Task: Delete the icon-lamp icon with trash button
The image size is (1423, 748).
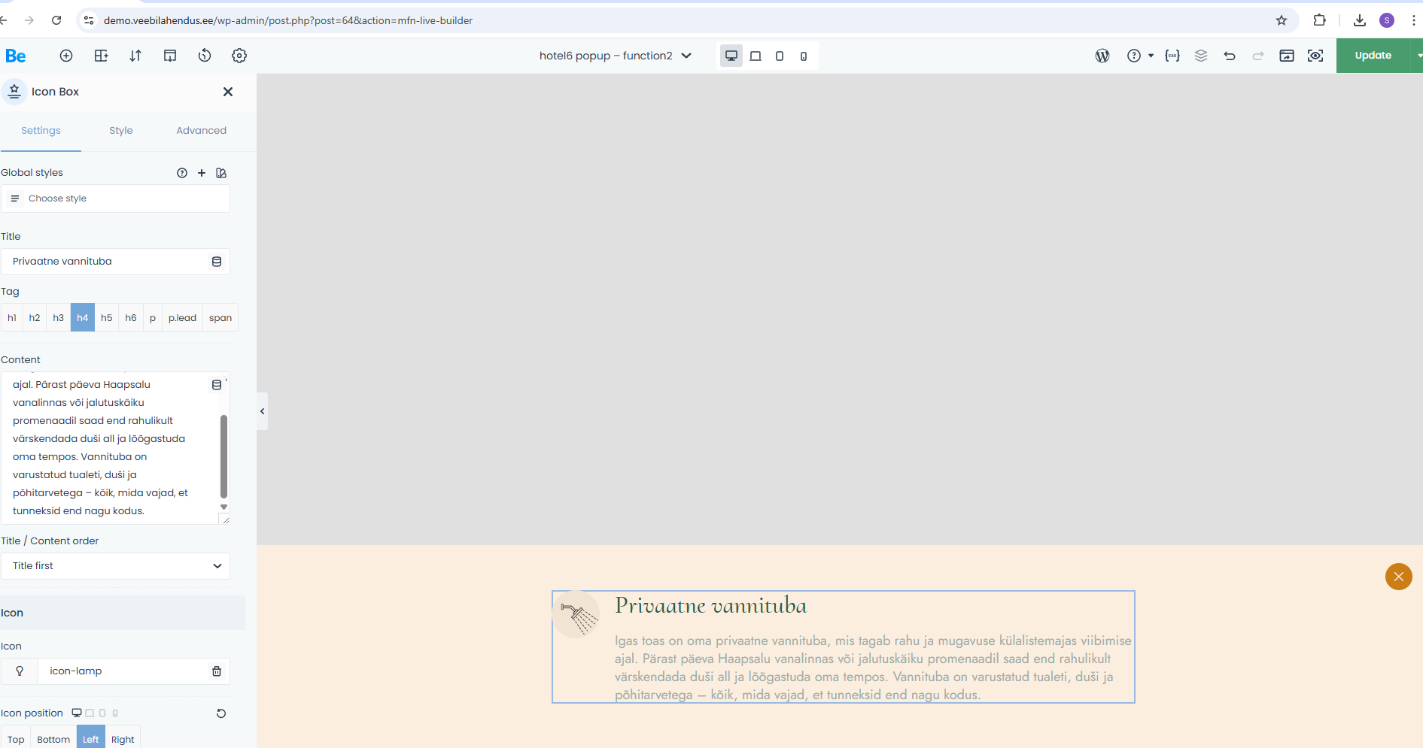Action: 217,671
